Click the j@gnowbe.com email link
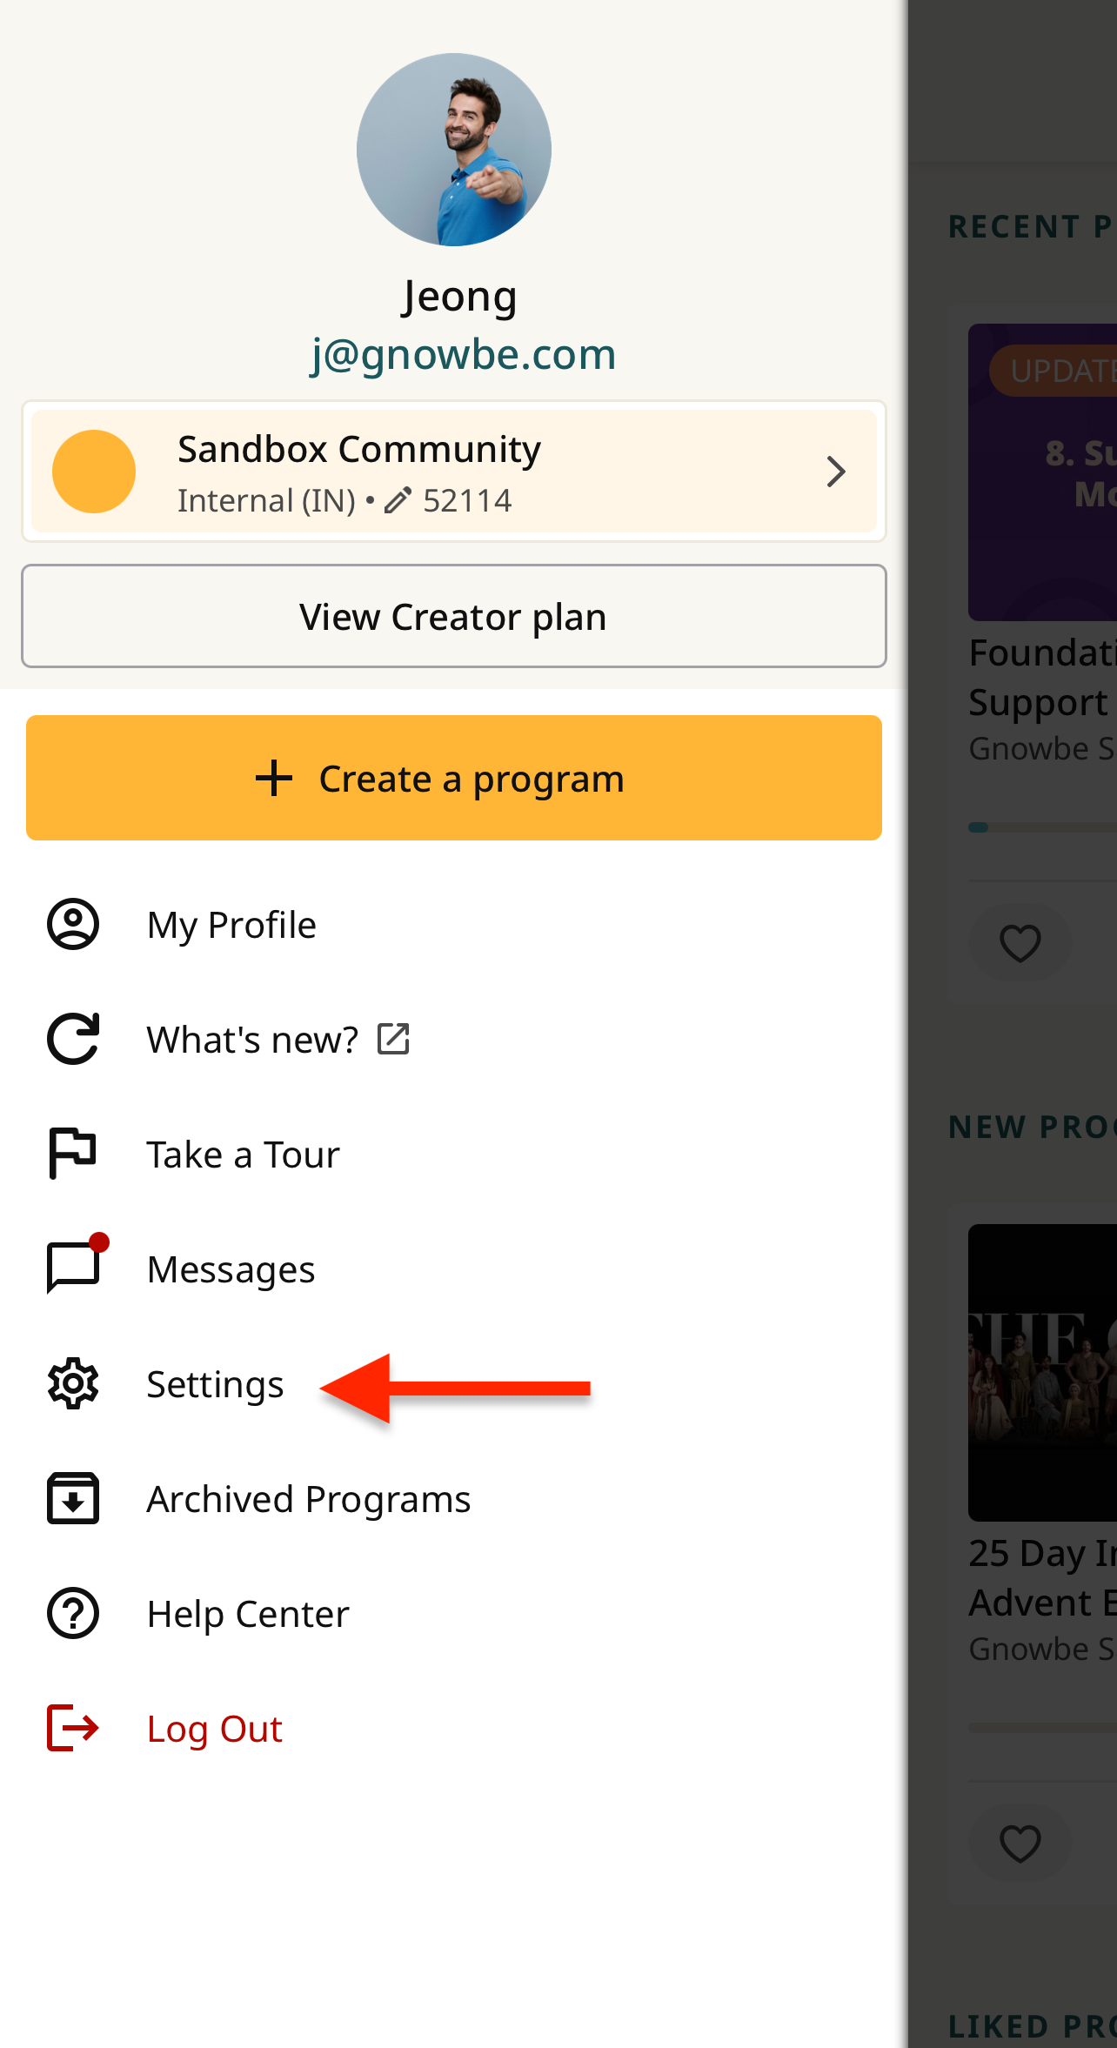The width and height of the screenshot is (1117, 2048). (x=464, y=354)
